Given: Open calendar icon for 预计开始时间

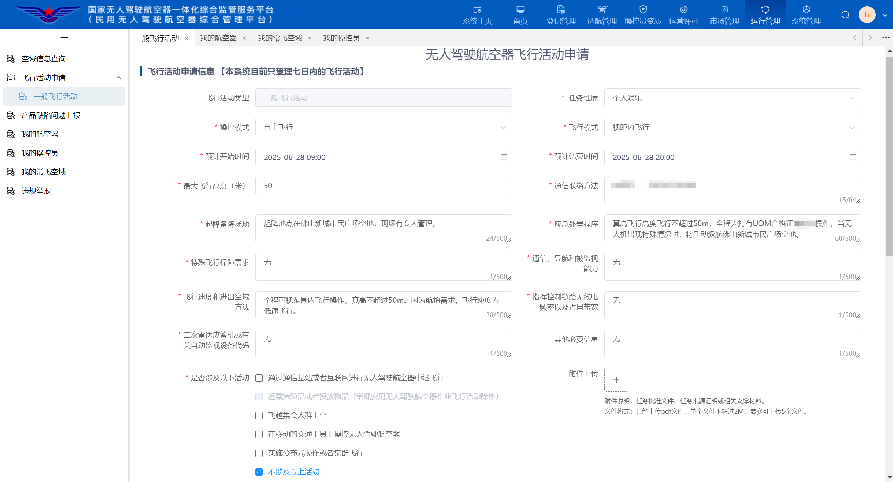Looking at the screenshot, I should tap(504, 157).
